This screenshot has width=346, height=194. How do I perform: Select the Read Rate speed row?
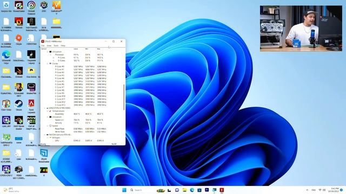[81, 129]
